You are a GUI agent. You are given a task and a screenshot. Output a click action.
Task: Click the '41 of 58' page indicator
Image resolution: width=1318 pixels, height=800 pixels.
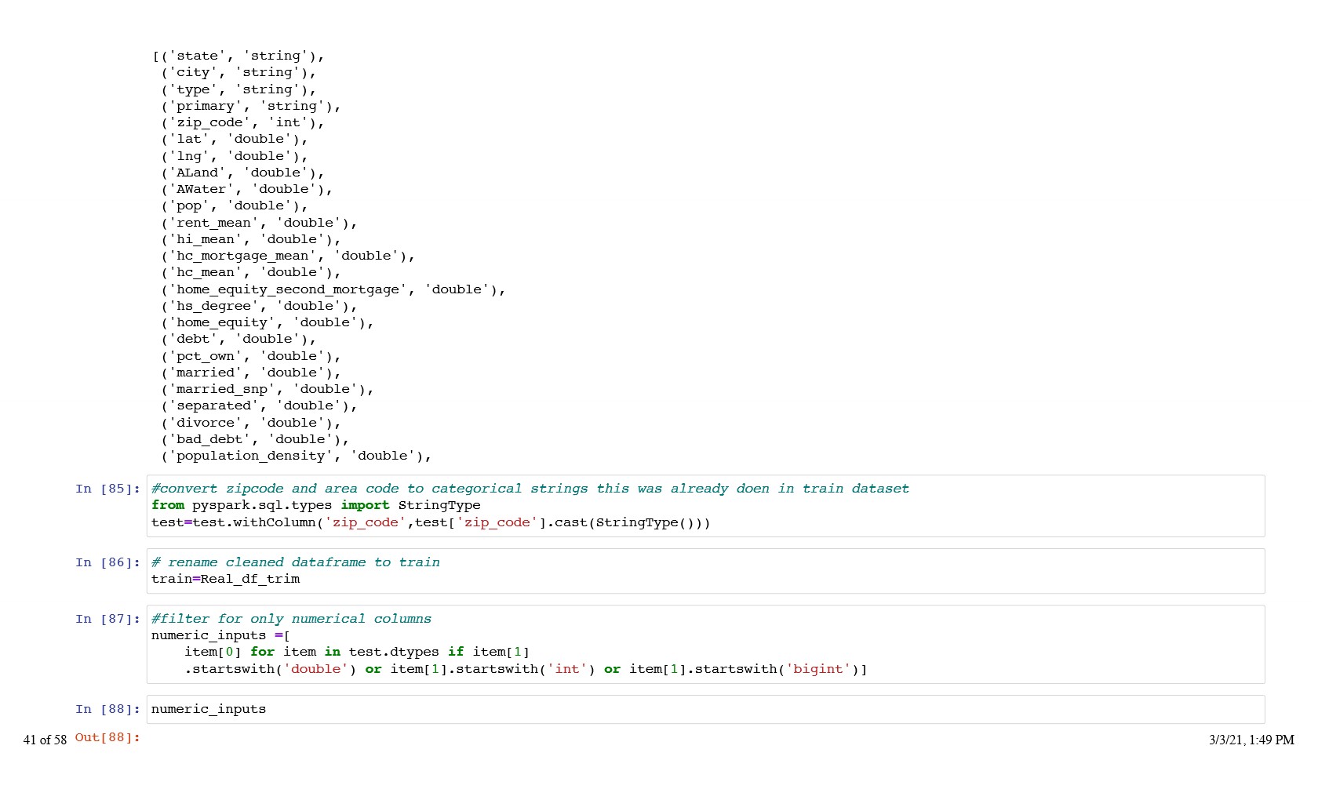(x=45, y=740)
